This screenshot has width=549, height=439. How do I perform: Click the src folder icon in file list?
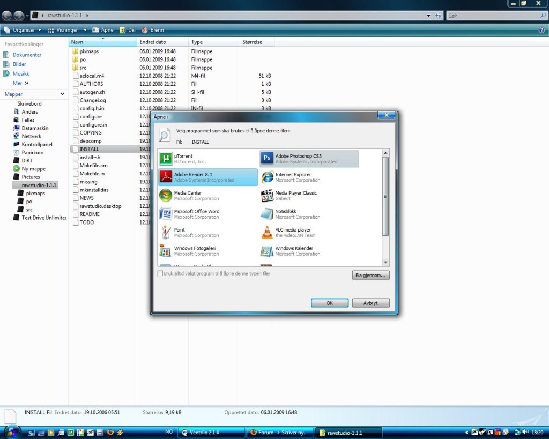[x=75, y=68]
